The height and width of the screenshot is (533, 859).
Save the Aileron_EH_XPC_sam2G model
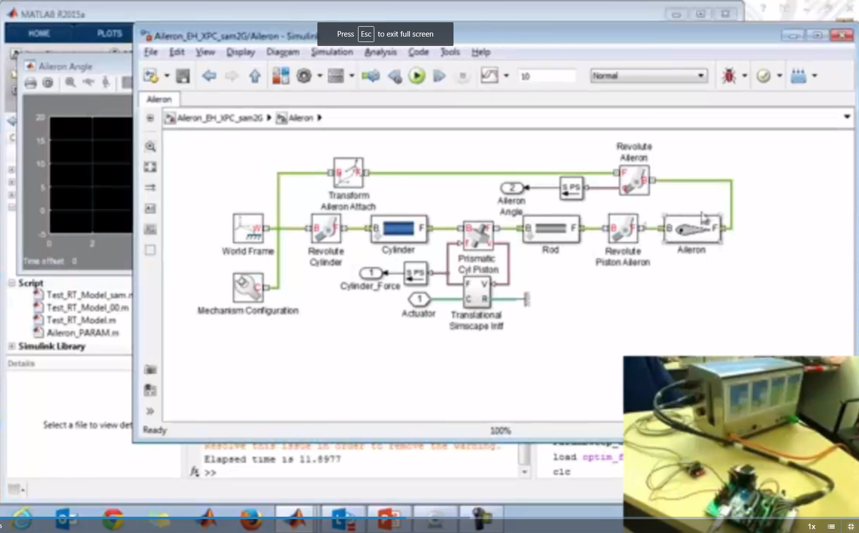(x=183, y=76)
